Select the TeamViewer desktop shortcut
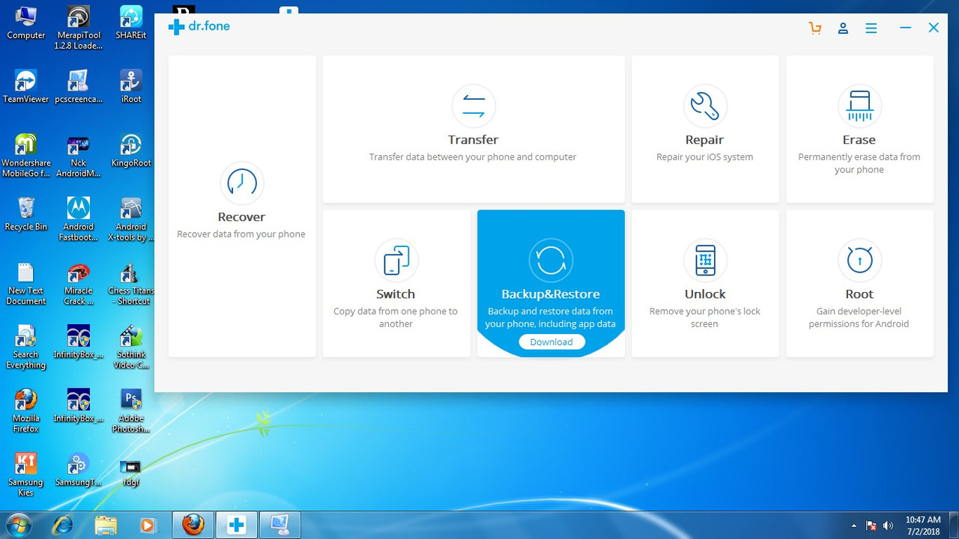This screenshot has width=959, height=539. (25, 87)
